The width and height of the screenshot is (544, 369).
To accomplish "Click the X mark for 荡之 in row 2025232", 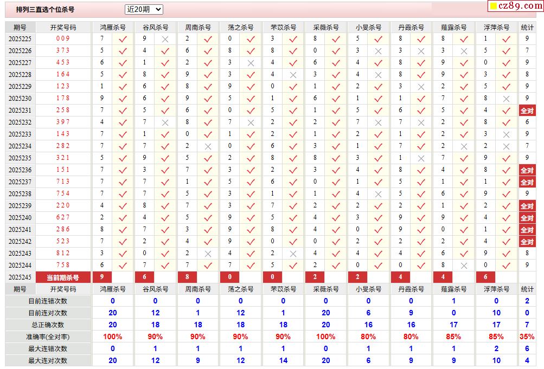I will click(251, 122).
